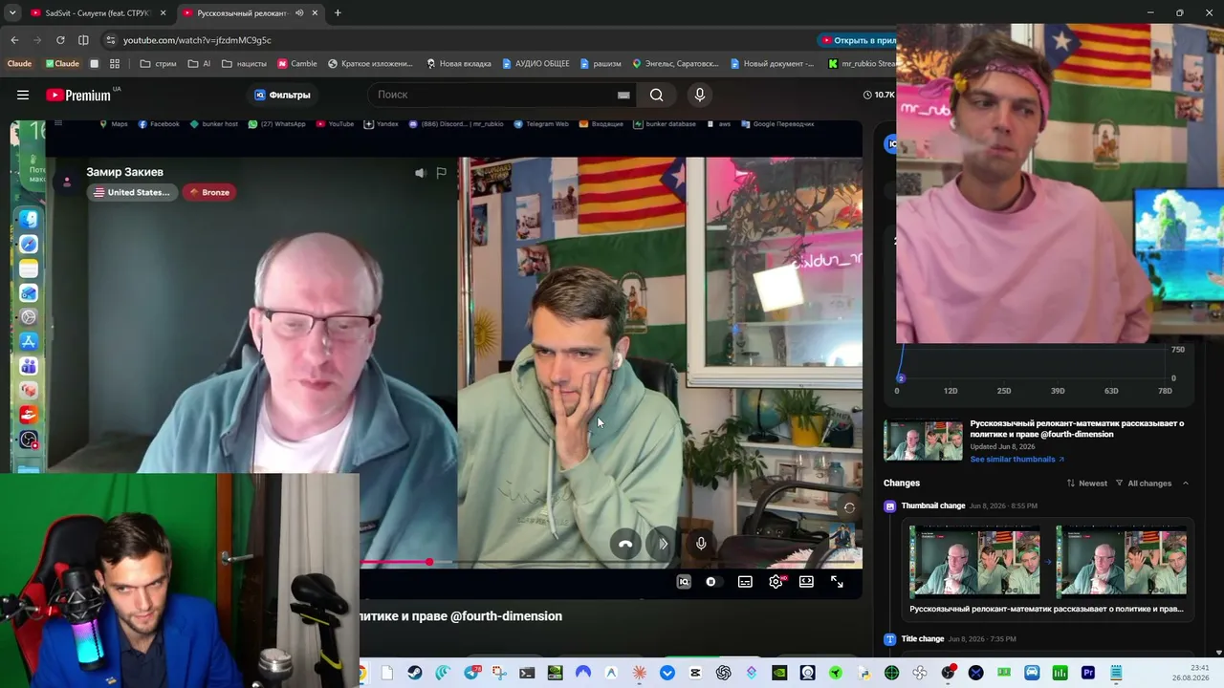Screen dimensions: 1224x688
Task: Click the microphone button in video call
Action: 701,544
